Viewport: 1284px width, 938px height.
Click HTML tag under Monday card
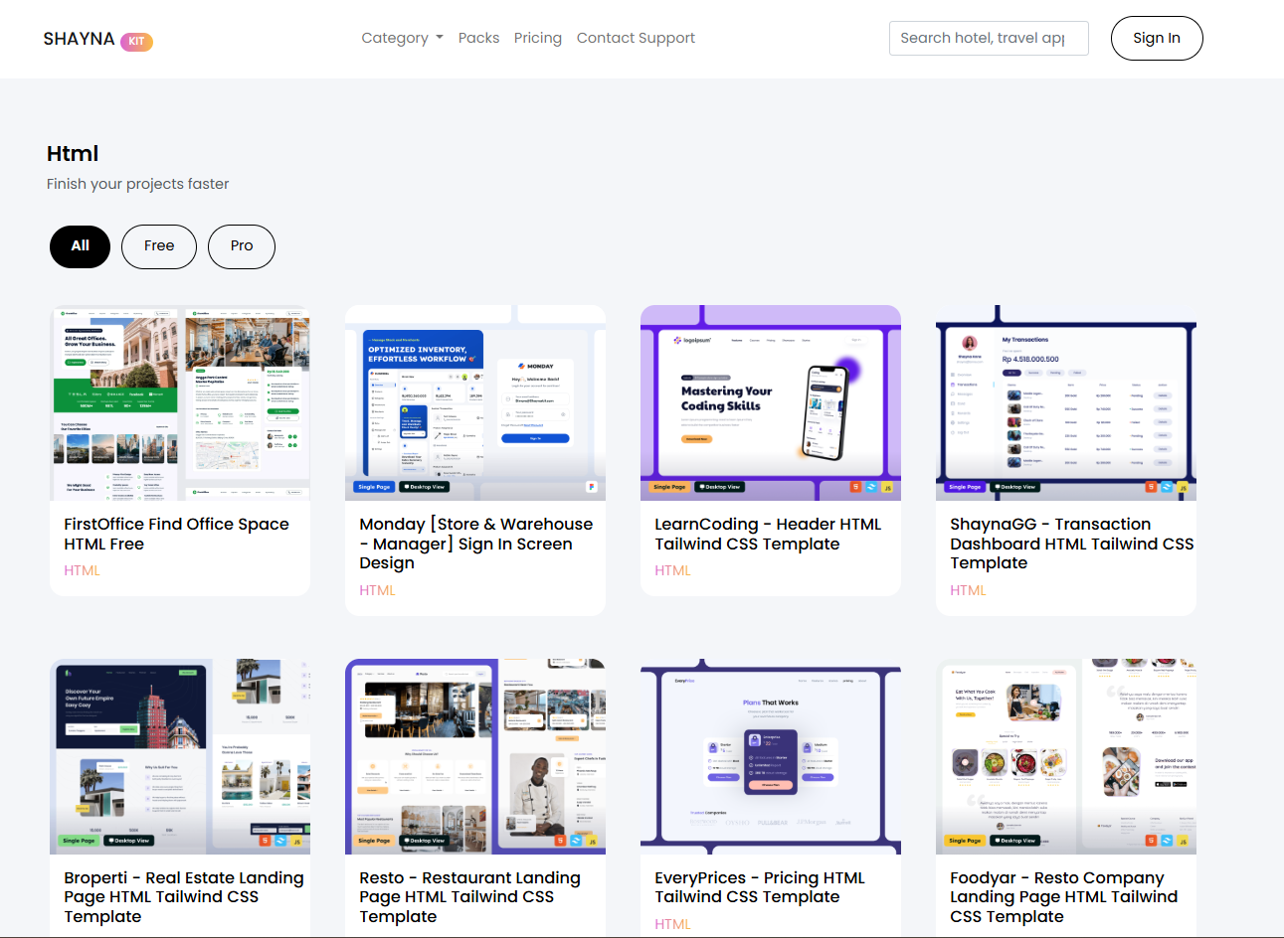(x=377, y=590)
